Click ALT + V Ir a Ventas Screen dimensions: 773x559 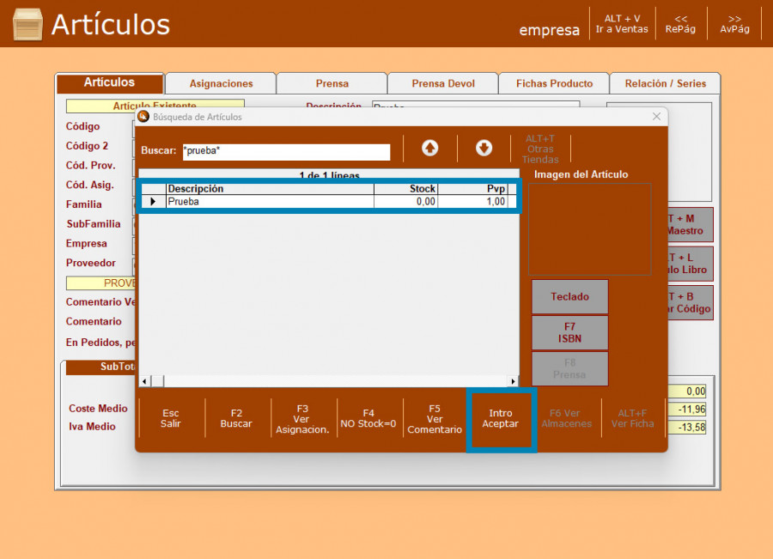[x=622, y=24]
